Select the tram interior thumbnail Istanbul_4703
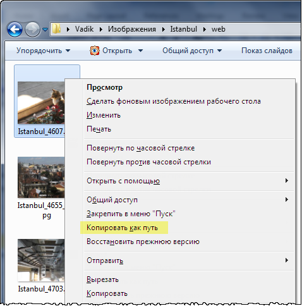Screen dimensions: 302x306 [41, 260]
